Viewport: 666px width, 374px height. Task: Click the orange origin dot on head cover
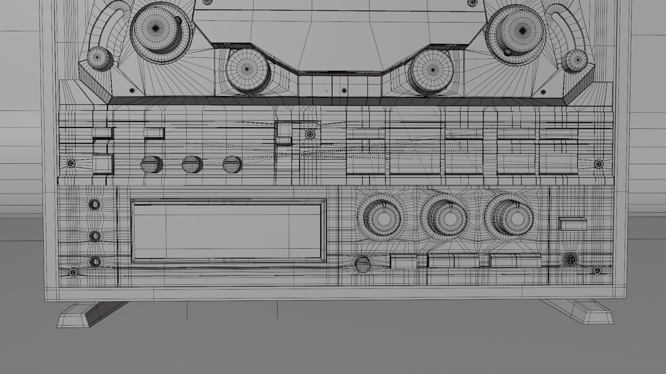click(327, 91)
